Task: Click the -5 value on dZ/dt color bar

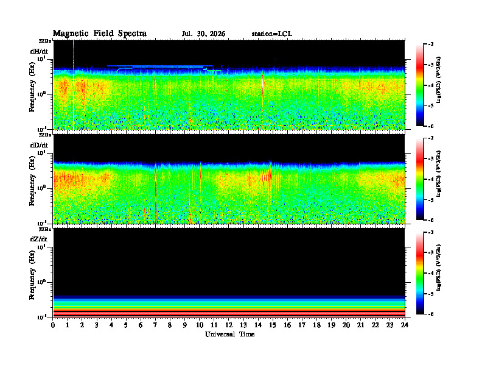Action: pyautogui.click(x=431, y=294)
